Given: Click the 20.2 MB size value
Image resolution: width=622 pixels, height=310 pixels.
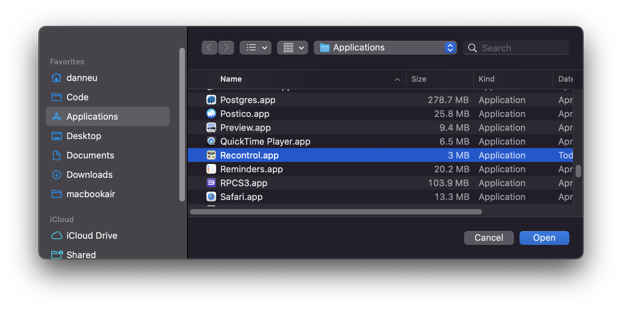Looking at the screenshot, I should [x=452, y=169].
